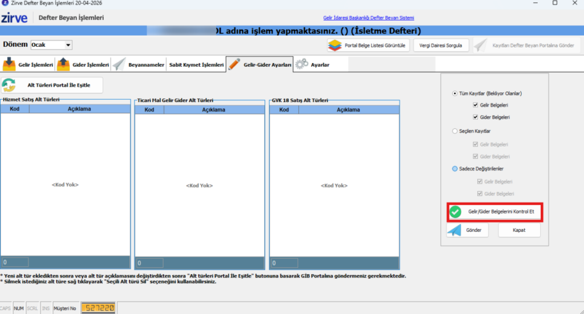Click the Gelir İşlemleri download icon
The image size is (584, 314).
pos(9,64)
